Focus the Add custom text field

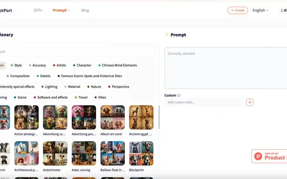pyautogui.click(x=204, y=102)
